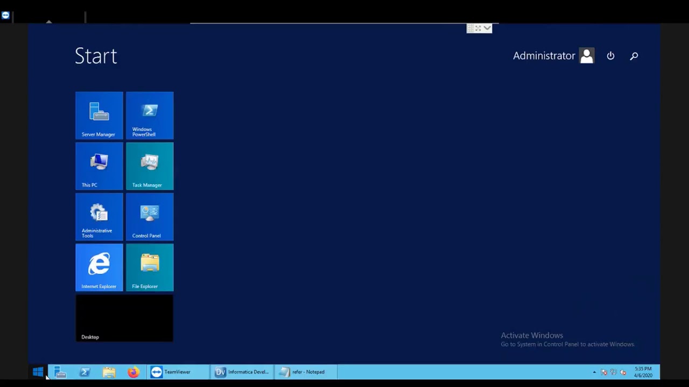The image size is (689, 387).
Task: Open PowerShell from the taskbar
Action: click(x=85, y=372)
